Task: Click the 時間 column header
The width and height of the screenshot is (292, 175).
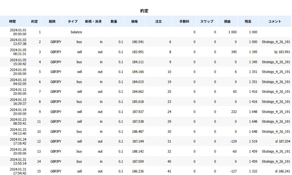Action: tap(12, 22)
